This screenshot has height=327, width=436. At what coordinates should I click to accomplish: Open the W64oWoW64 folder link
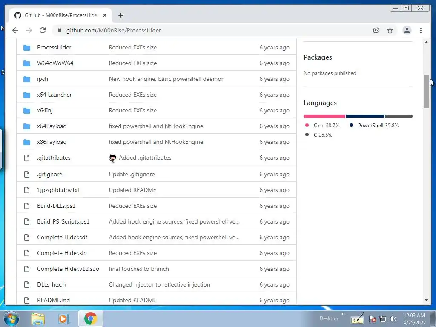[55, 63]
